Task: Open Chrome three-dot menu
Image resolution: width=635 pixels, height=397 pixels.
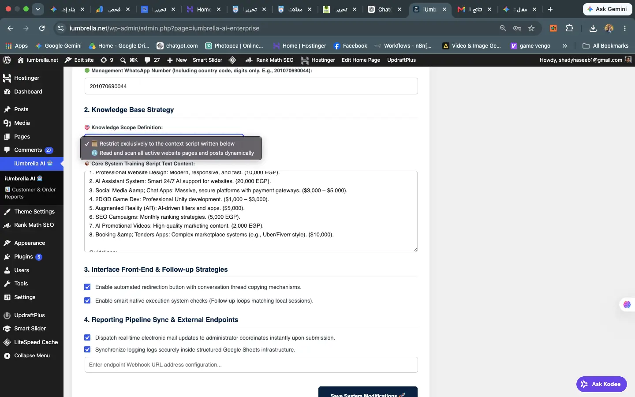Action: 625,28
